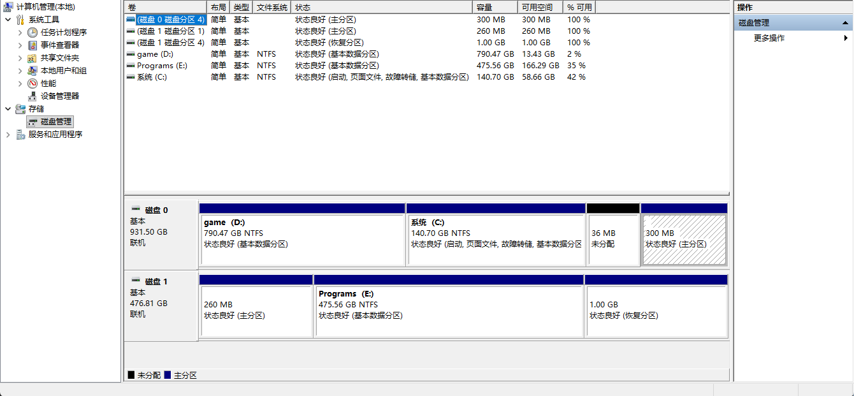The width and height of the screenshot is (854, 396).
Task: Select the 260 MB 主分区 block on 磁盘 1
Action: (x=256, y=306)
